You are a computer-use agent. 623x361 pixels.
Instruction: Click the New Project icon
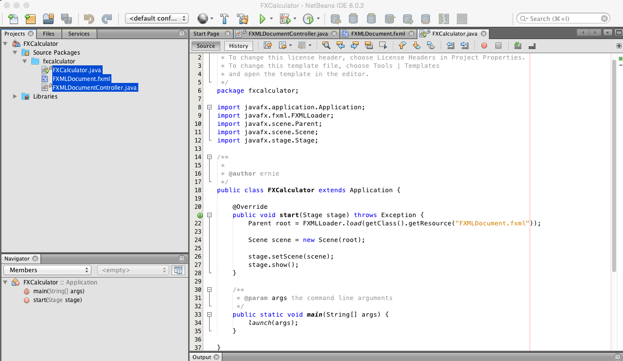coord(30,19)
